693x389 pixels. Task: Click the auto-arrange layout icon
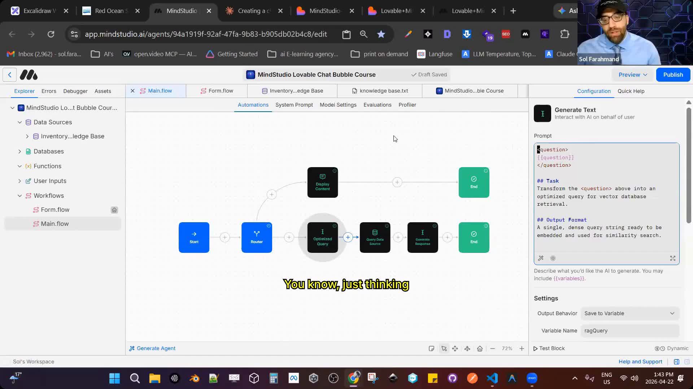[467, 349]
